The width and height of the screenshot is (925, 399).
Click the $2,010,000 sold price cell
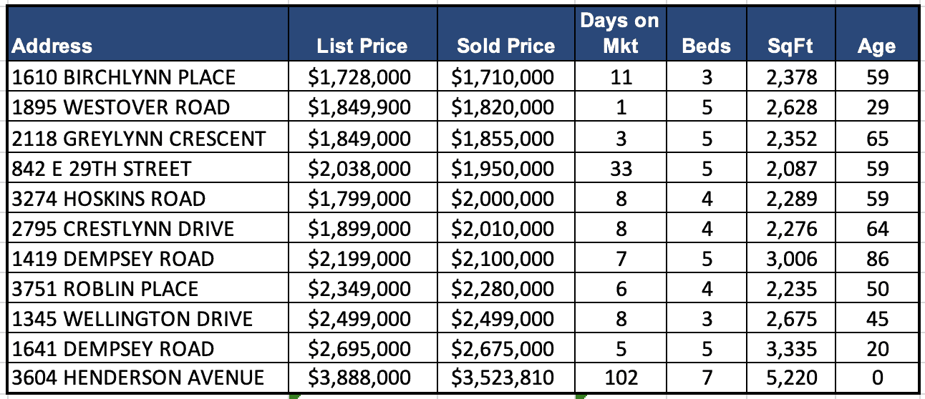point(503,229)
